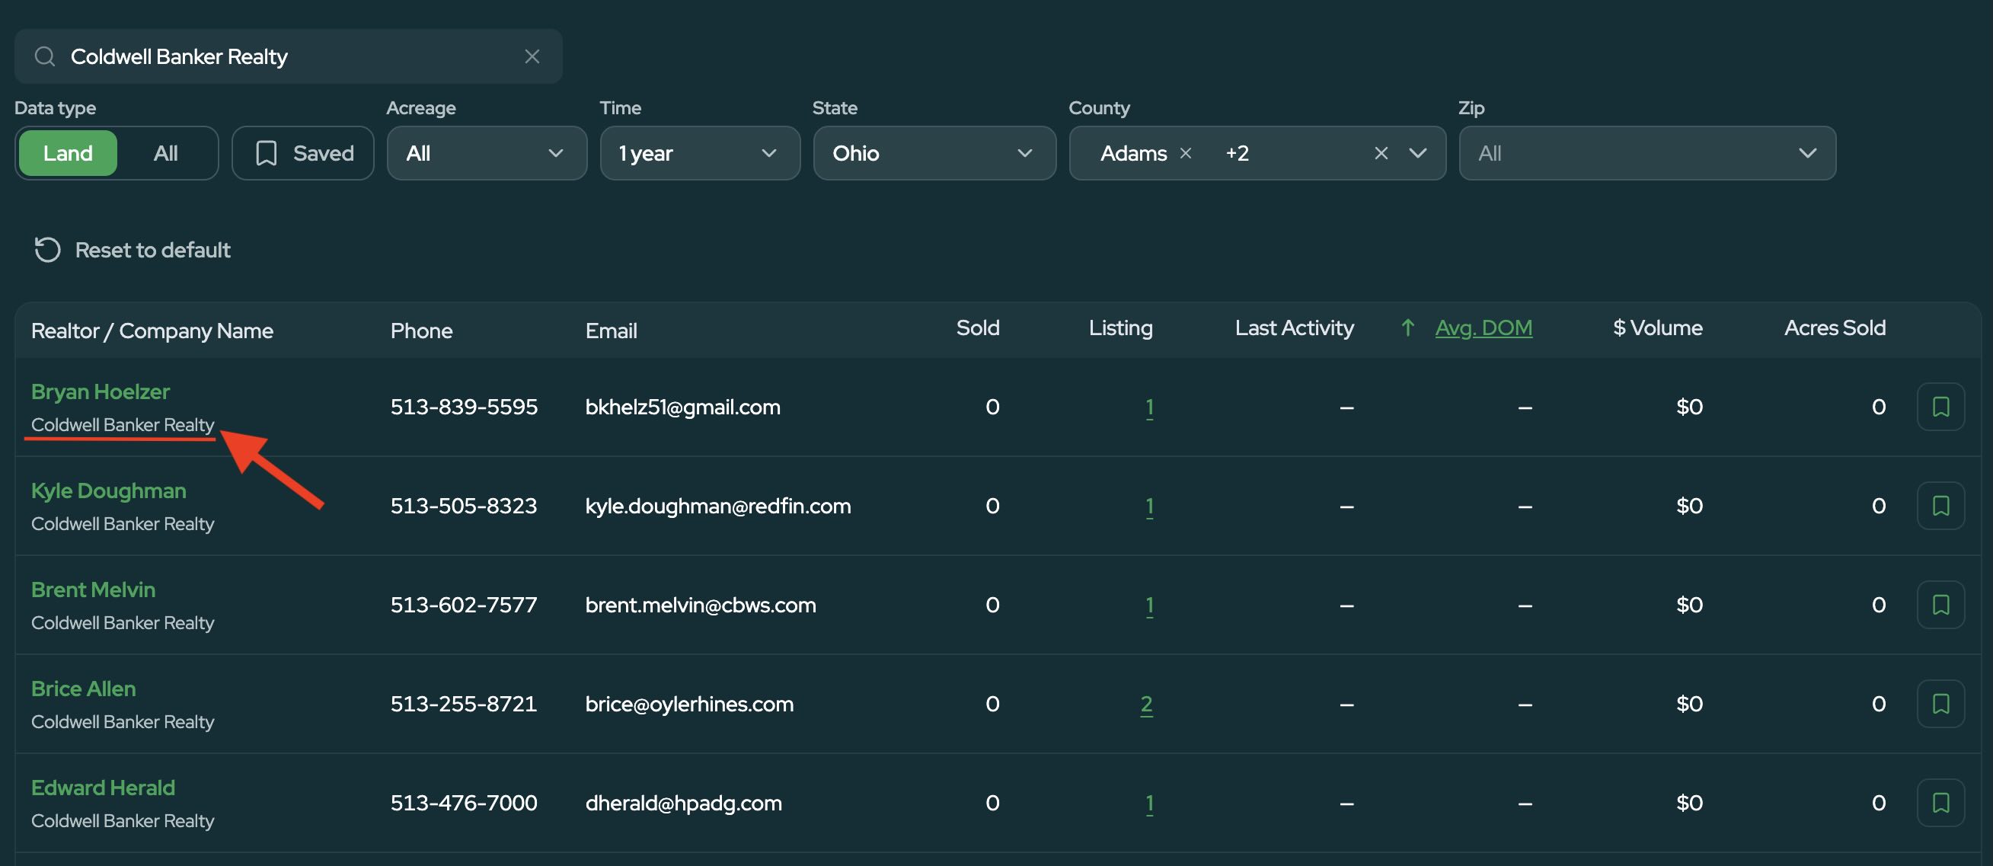Click the Last Activity column header
This screenshot has width=1993, height=866.
tap(1295, 328)
